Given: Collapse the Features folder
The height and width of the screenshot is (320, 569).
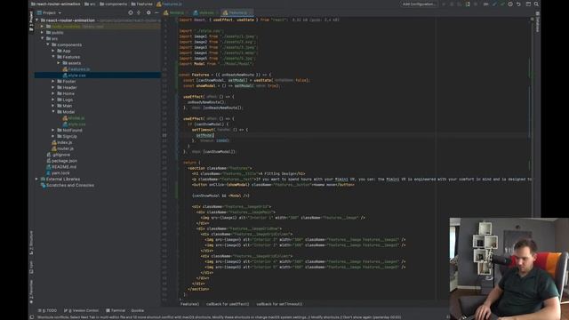Looking at the screenshot, I should pos(53,57).
